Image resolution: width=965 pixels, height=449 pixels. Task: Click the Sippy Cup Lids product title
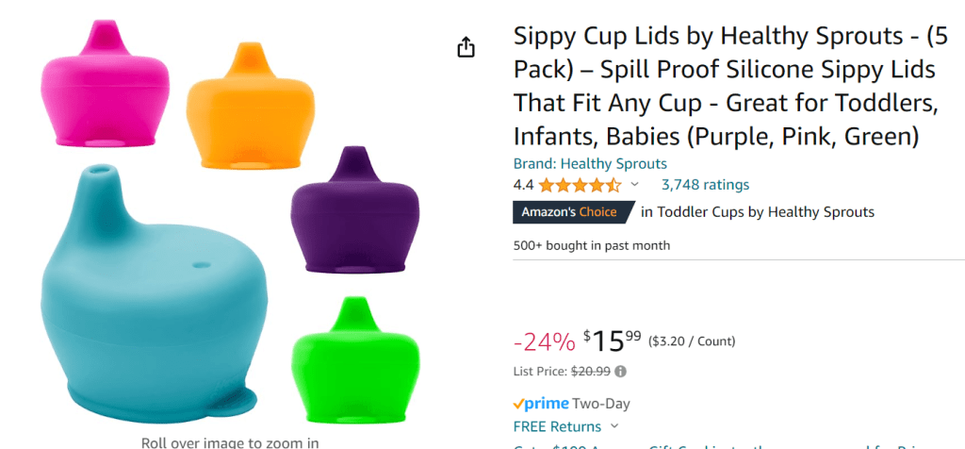(724, 87)
